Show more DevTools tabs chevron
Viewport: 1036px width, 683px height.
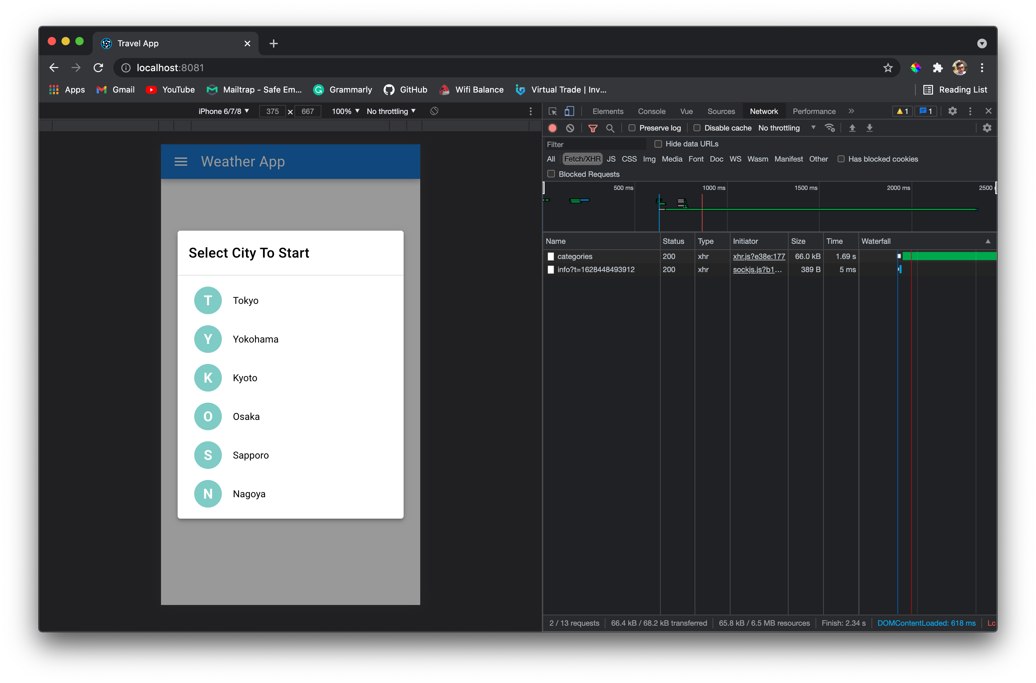click(x=851, y=111)
